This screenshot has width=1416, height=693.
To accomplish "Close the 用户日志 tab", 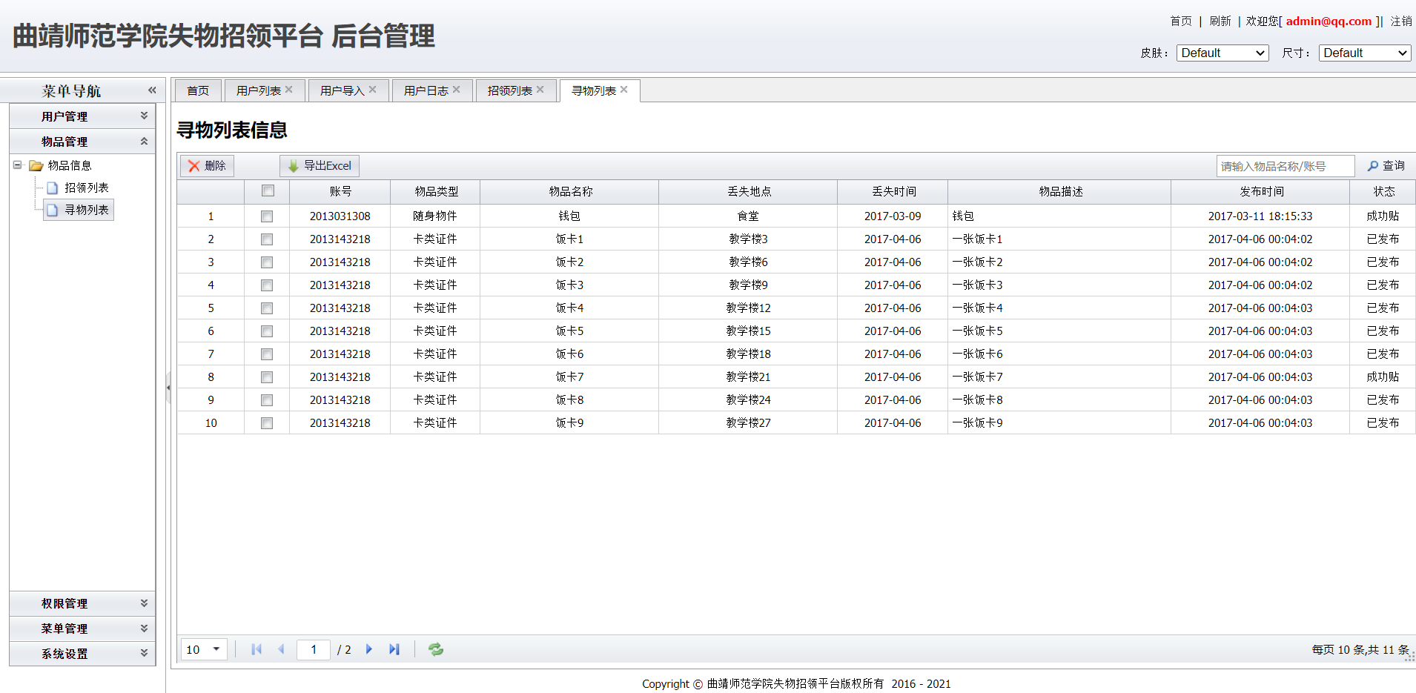I will (x=457, y=90).
